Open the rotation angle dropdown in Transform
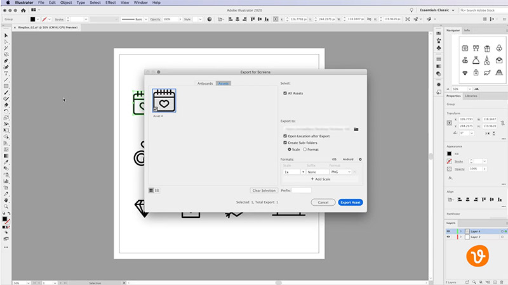The width and height of the screenshot is (508, 285). [472, 133]
